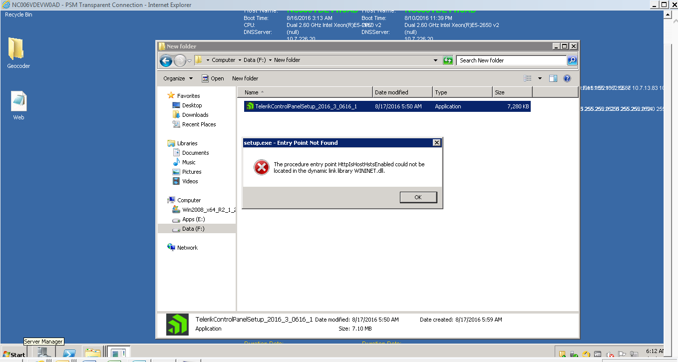Image resolution: width=678 pixels, height=362 pixels.
Task: Show the preview pane icon
Action: point(553,78)
